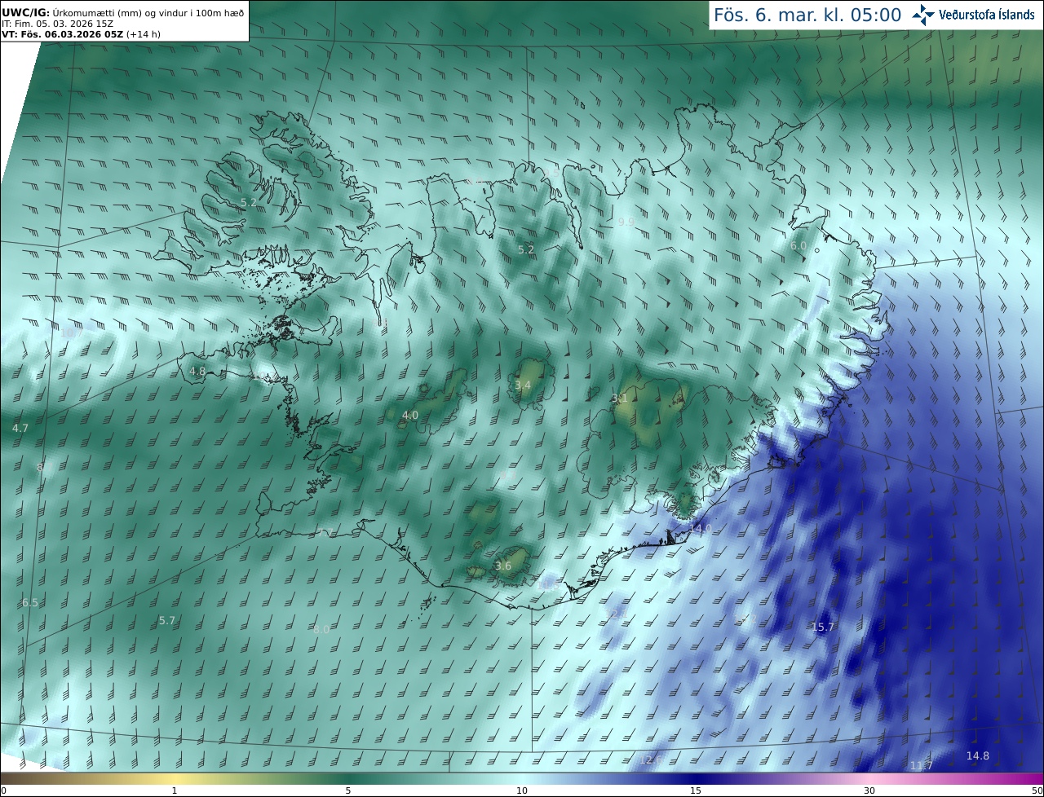Click the Veðurstofa Íslands logo emblem
Screen dimensions: 1044x797
923,15
